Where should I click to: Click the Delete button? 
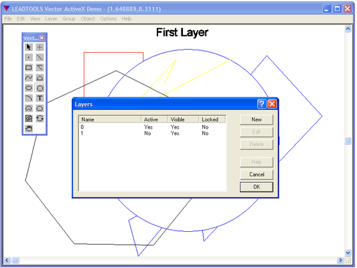(x=257, y=144)
